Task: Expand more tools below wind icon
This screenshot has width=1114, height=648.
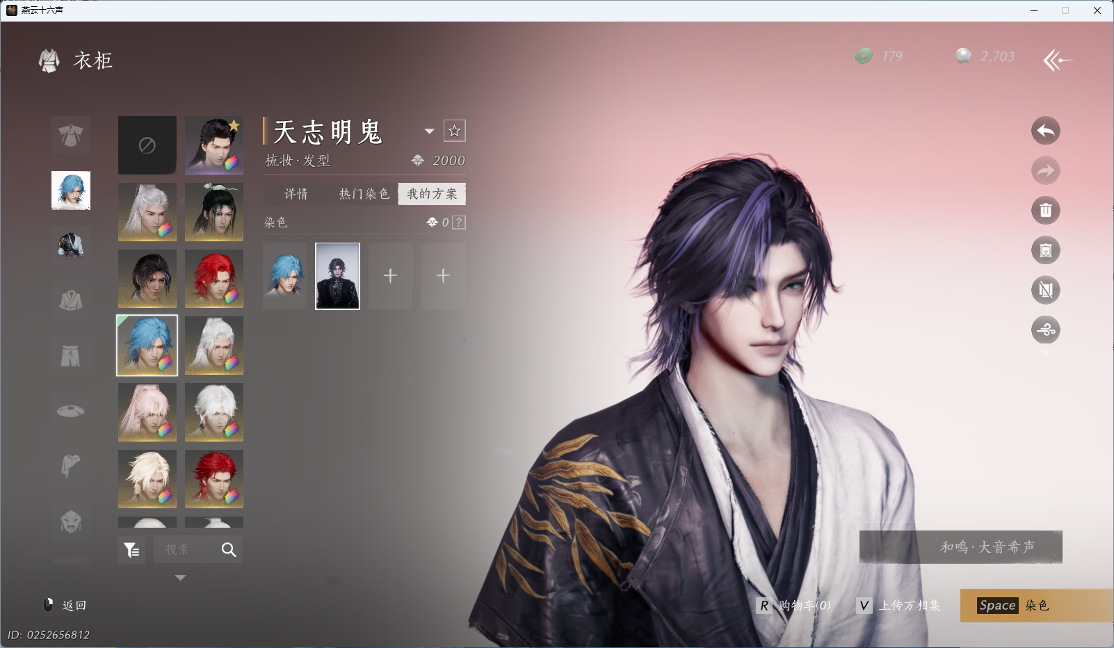Action: (1045, 354)
